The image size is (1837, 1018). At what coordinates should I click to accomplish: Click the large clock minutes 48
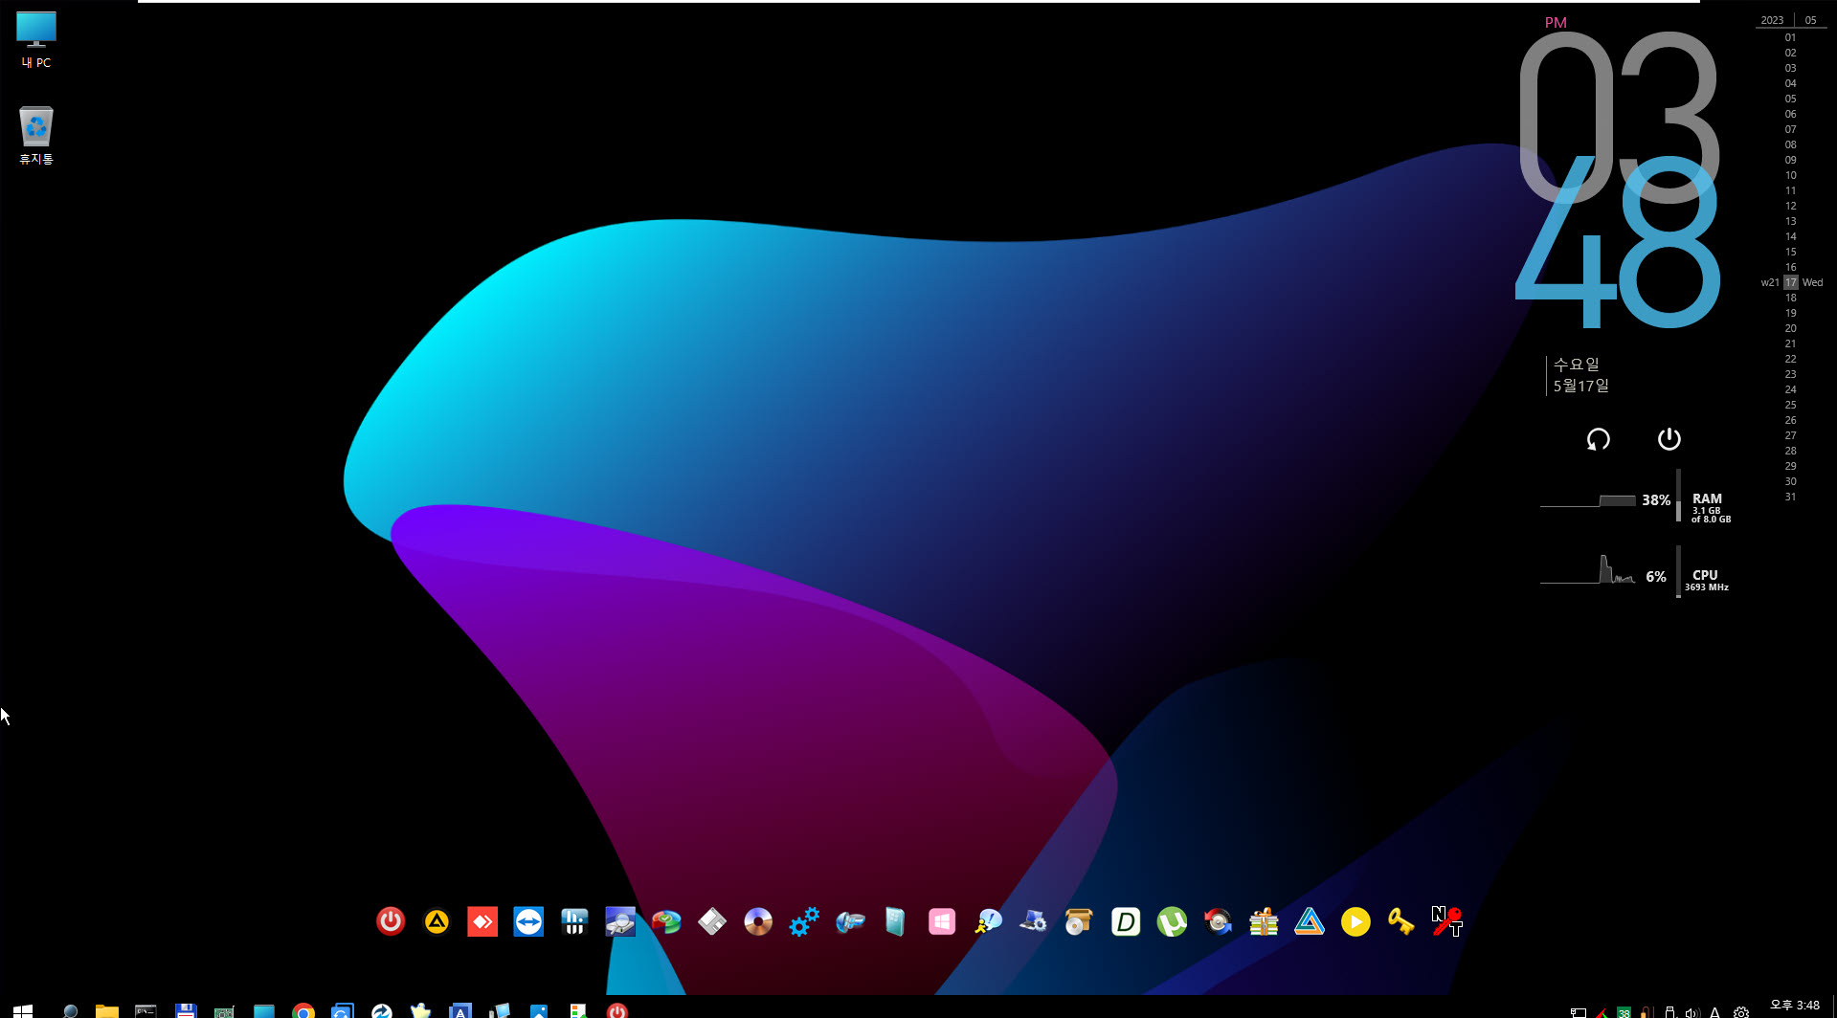click(1618, 241)
